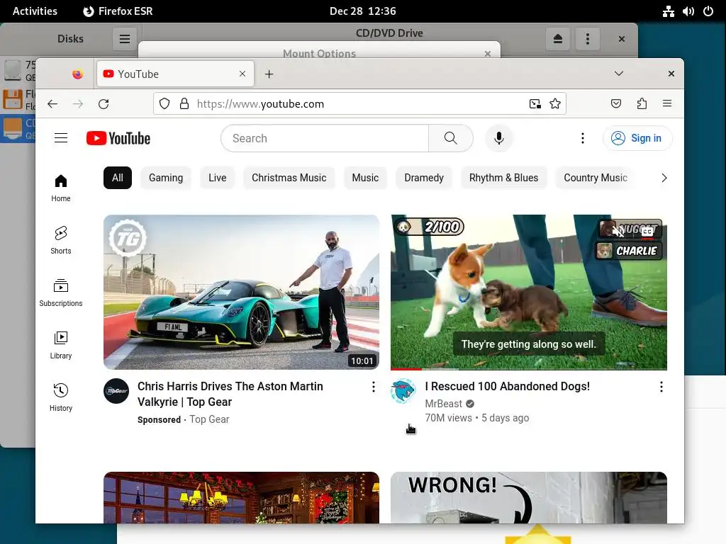Open Subscriptions in sidebar
The width and height of the screenshot is (726, 544).
point(61,293)
